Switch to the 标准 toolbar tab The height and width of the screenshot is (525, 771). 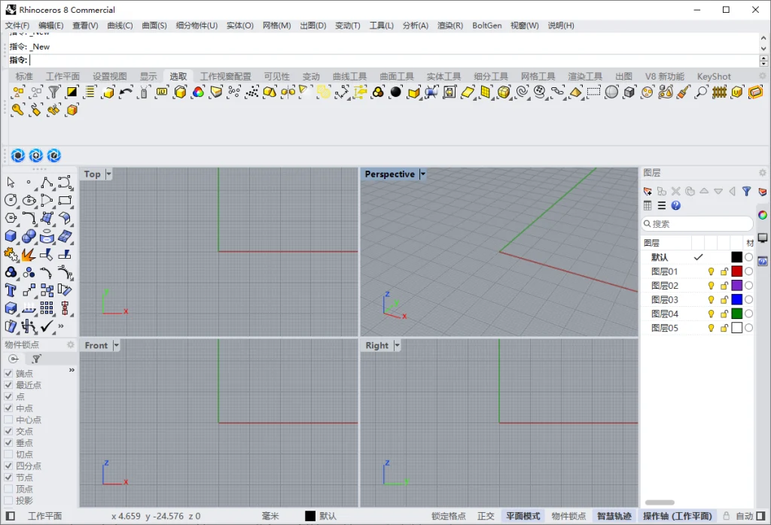pyautogui.click(x=24, y=77)
